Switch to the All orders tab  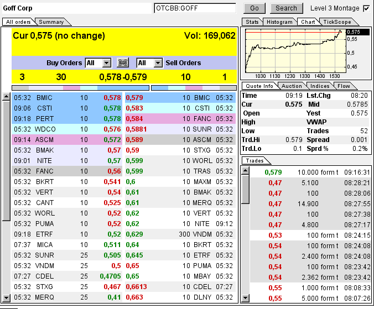click(x=18, y=22)
